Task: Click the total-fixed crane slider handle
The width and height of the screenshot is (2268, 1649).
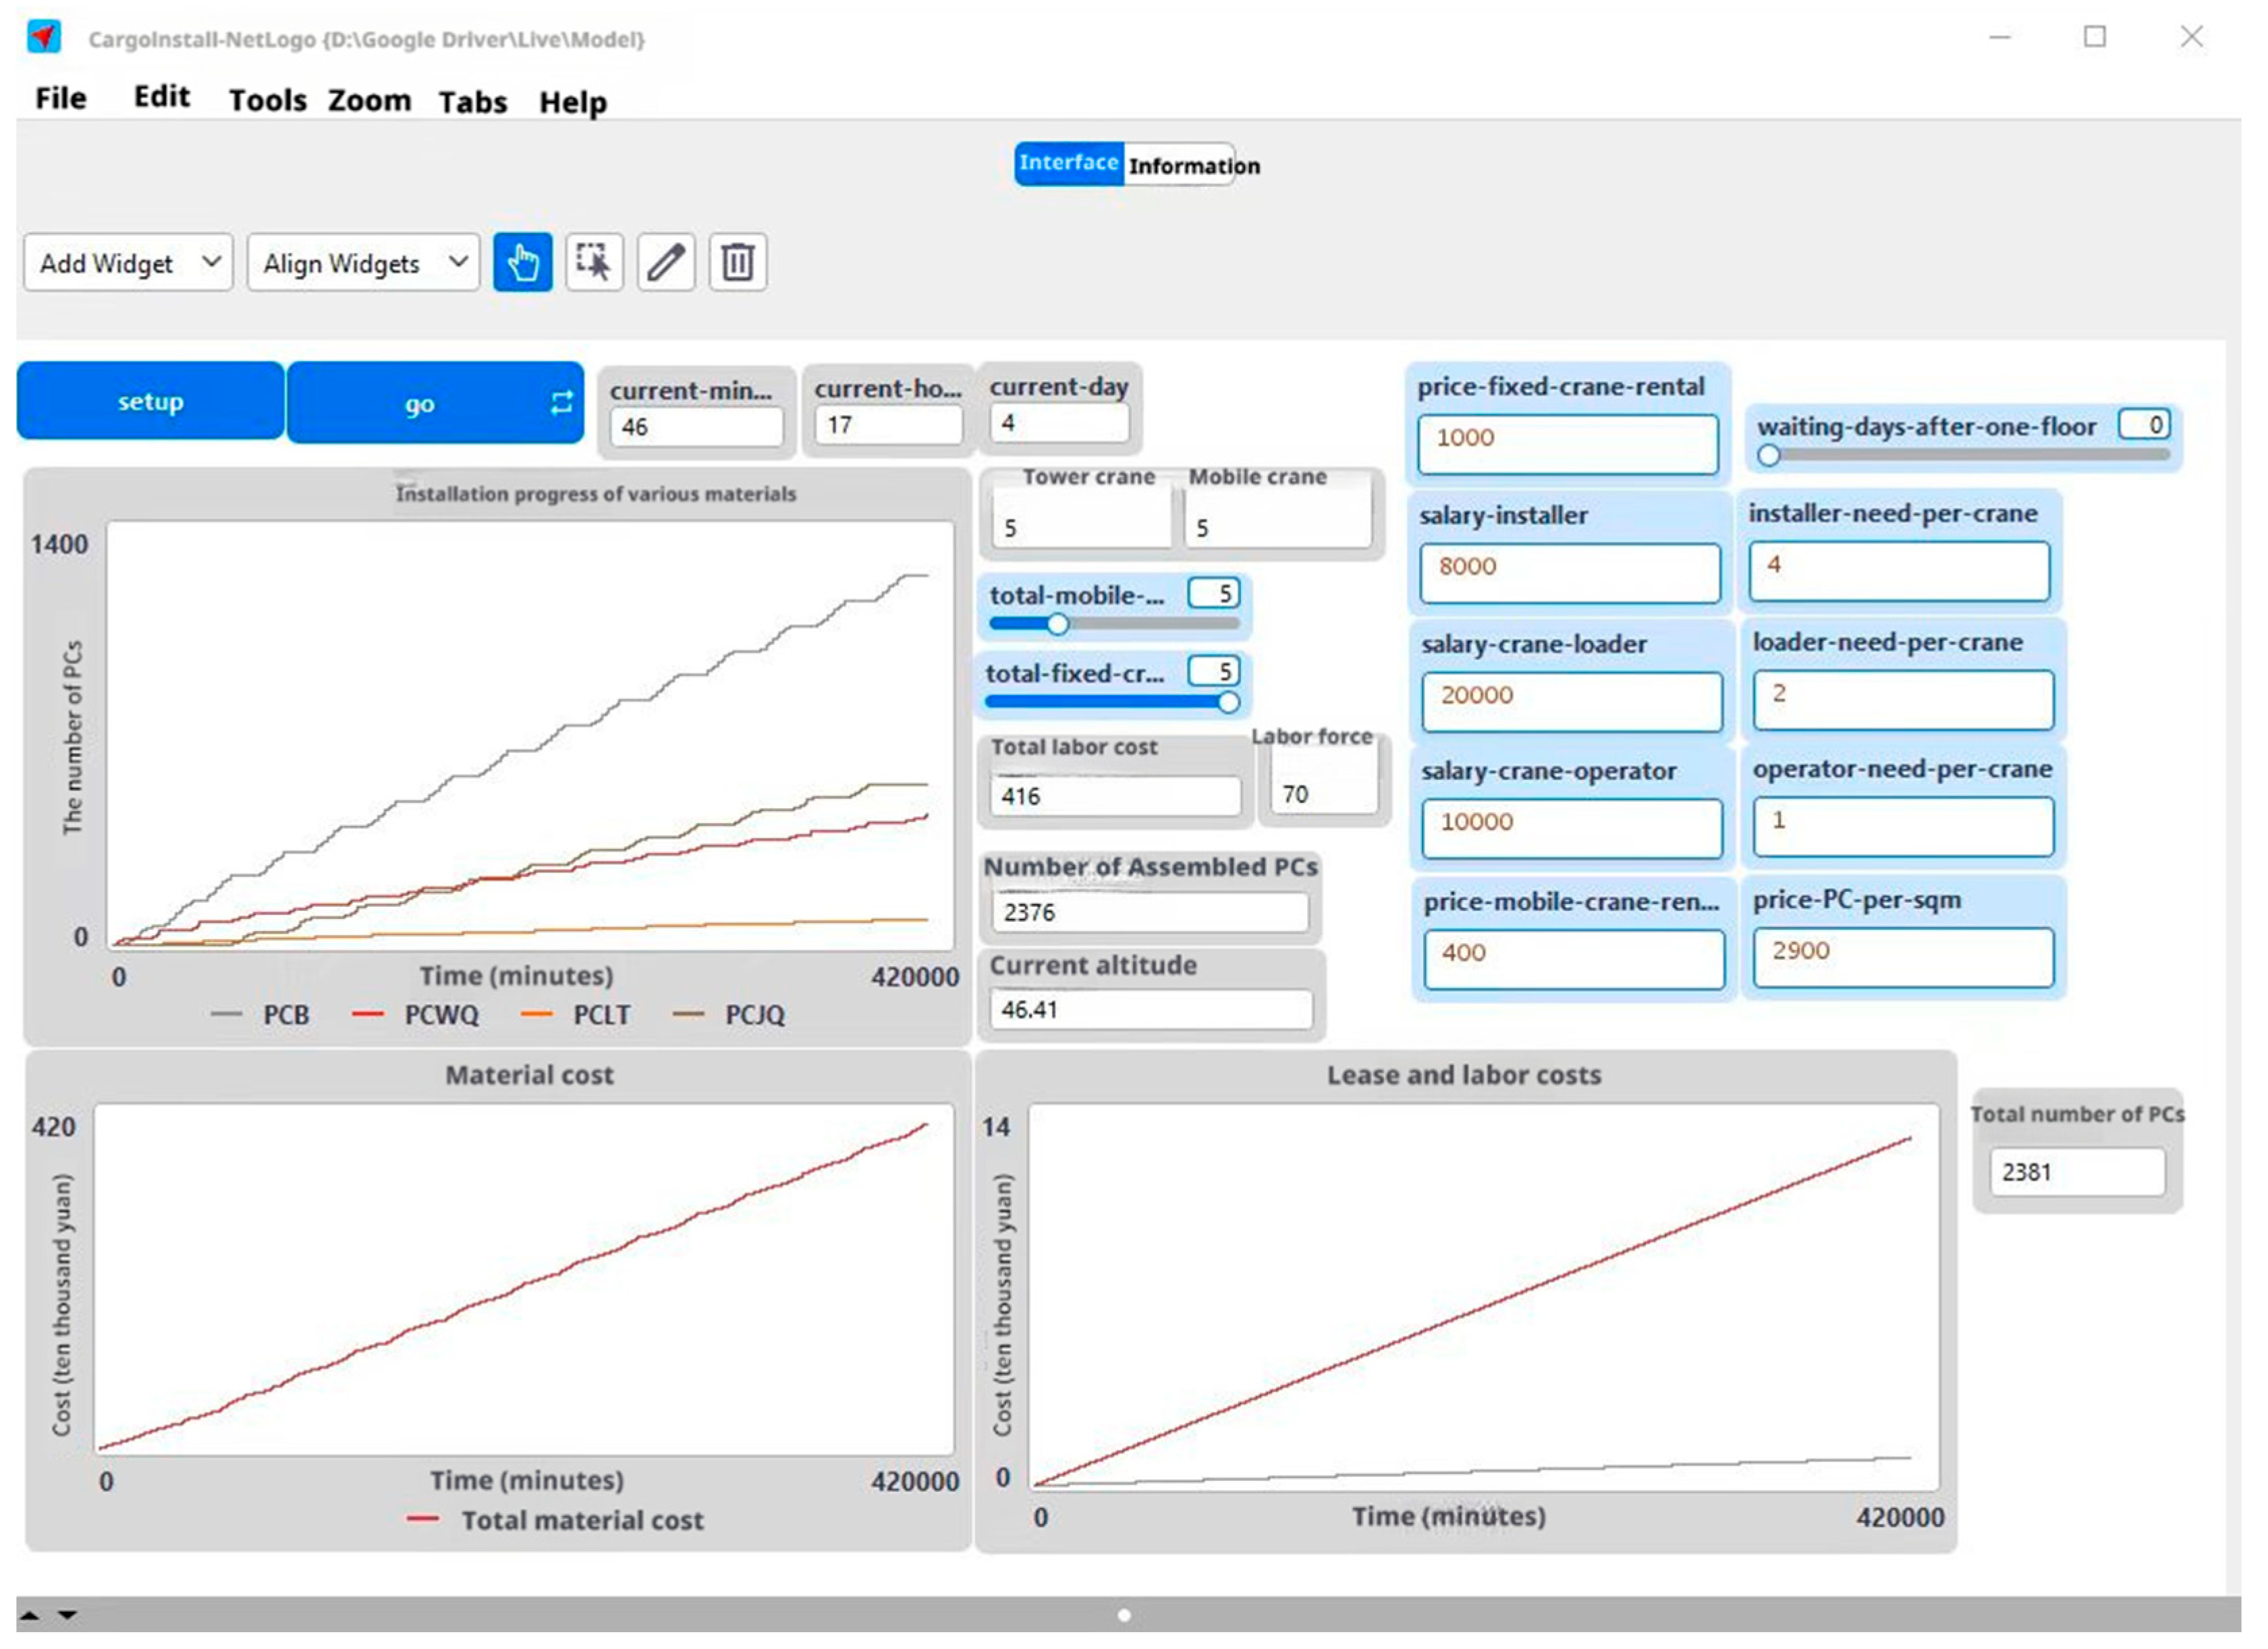Action: coord(1228,702)
